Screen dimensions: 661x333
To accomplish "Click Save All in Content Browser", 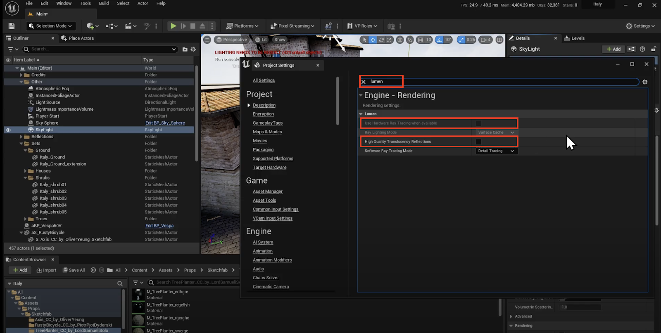I will click(x=74, y=270).
